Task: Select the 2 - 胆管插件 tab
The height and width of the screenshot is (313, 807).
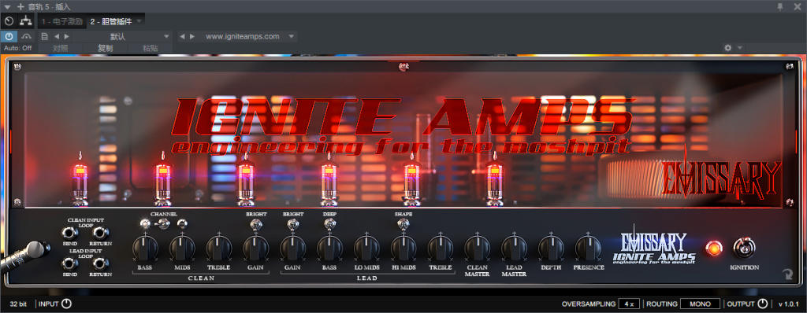Action: (x=111, y=21)
